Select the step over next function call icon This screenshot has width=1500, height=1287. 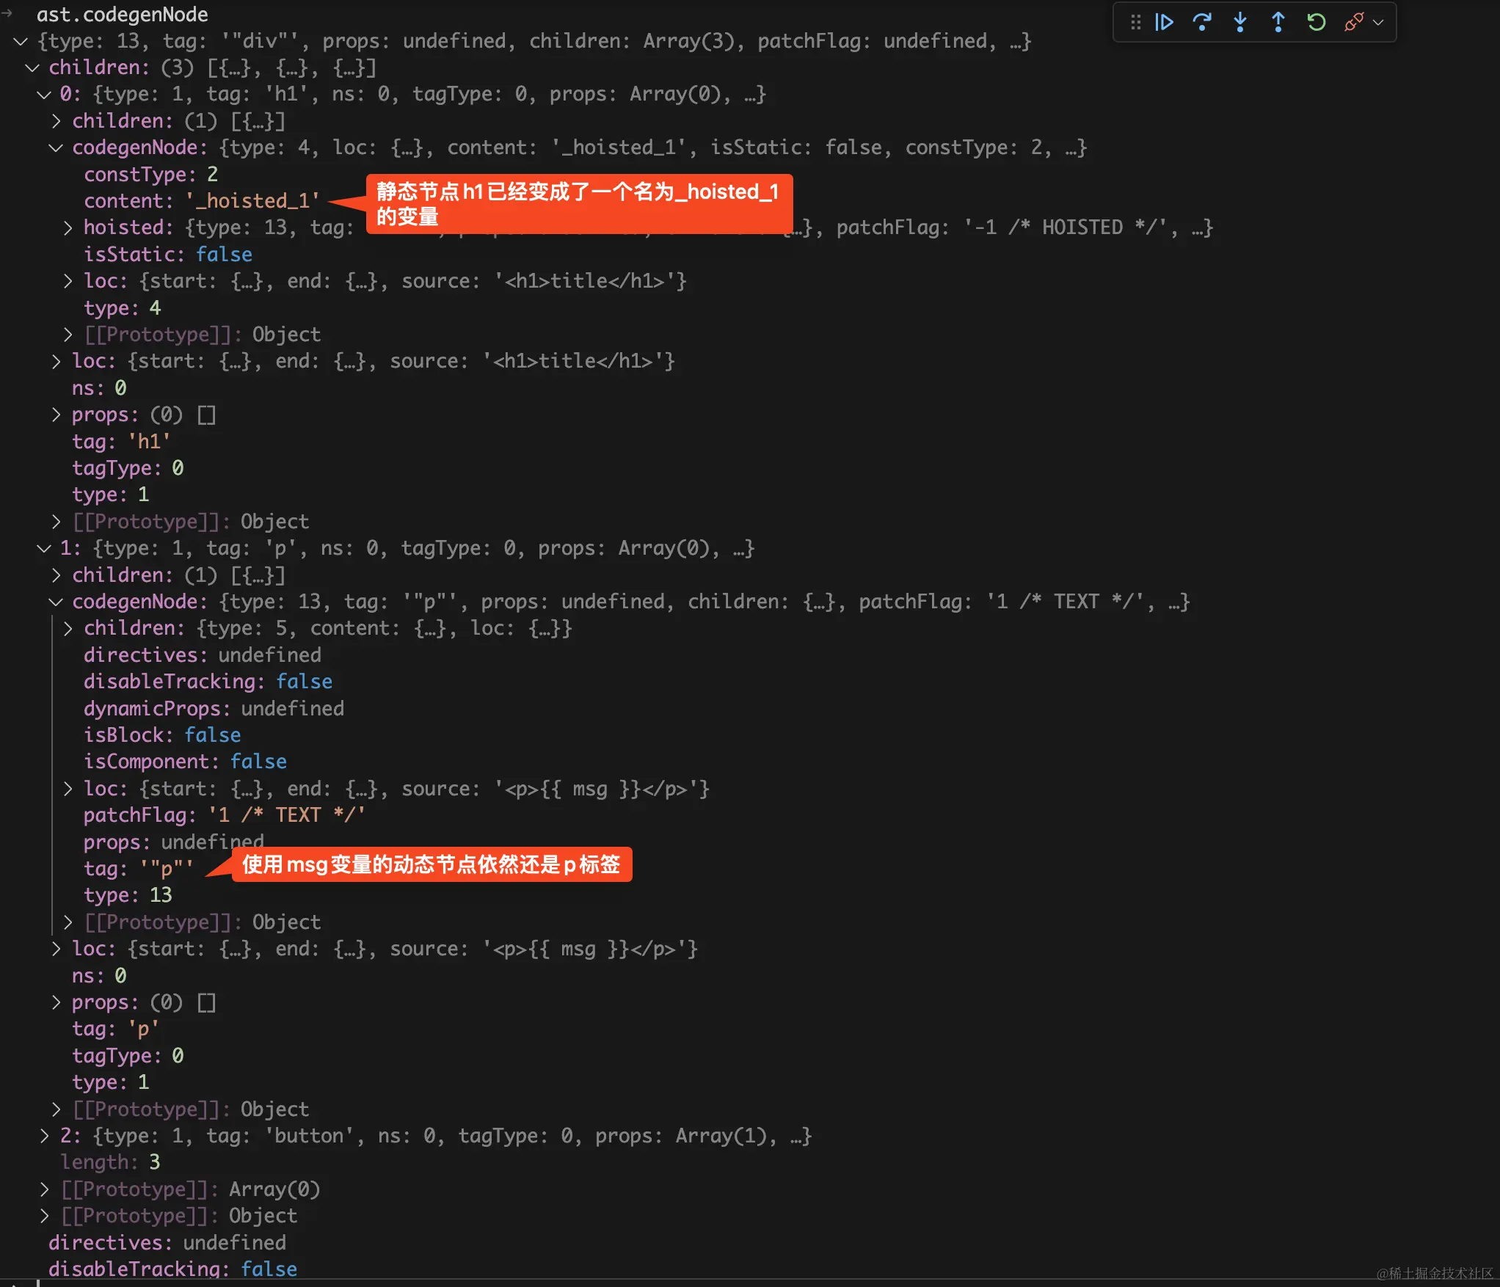[1202, 23]
